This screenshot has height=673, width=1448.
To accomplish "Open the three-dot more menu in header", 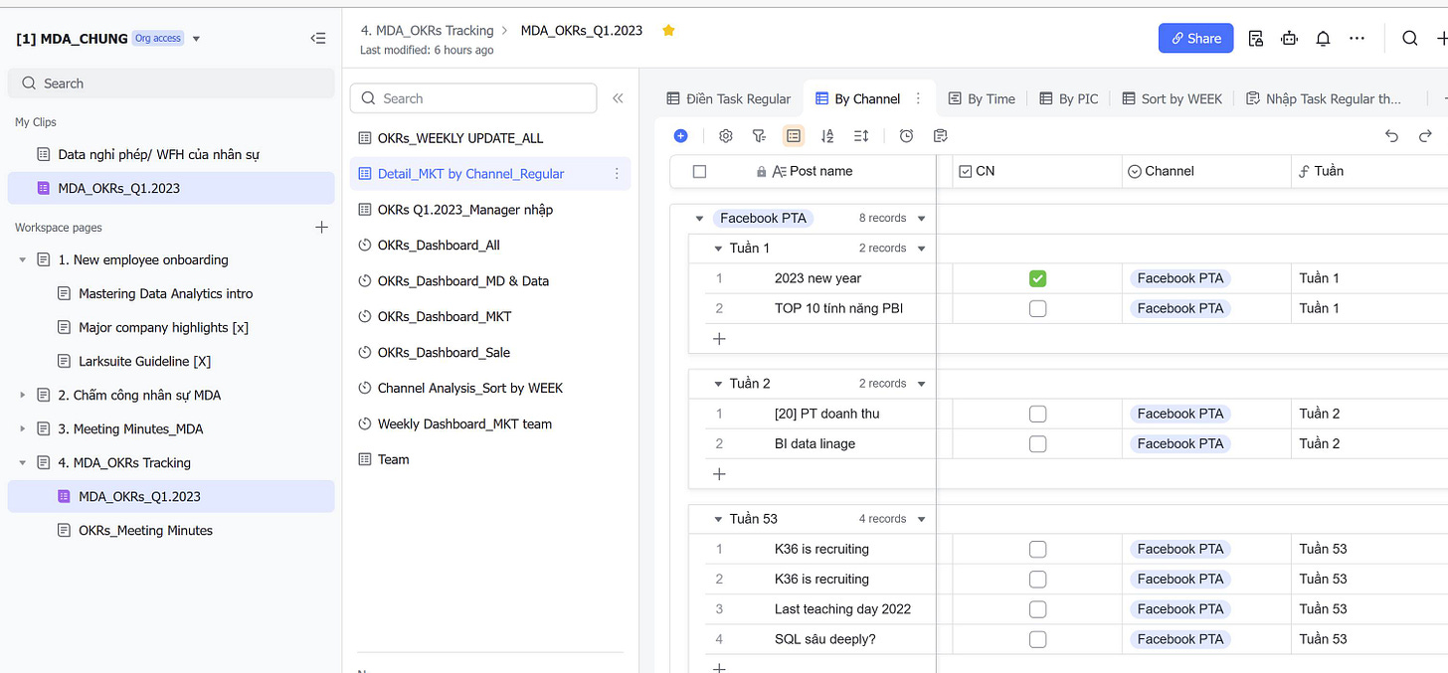I will 1357,38.
